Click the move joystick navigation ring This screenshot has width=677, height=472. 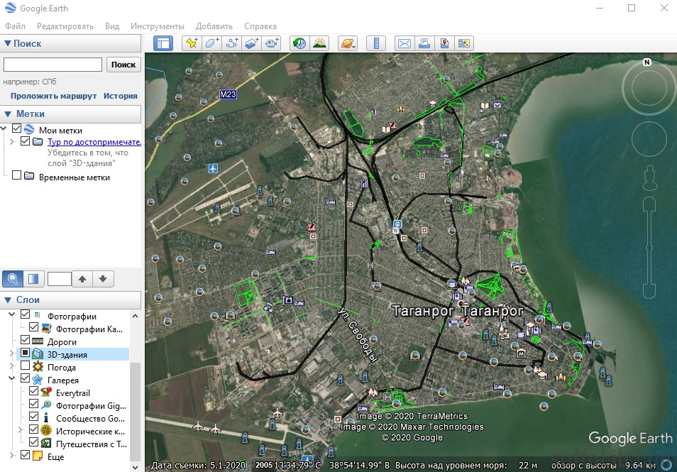[x=649, y=139]
